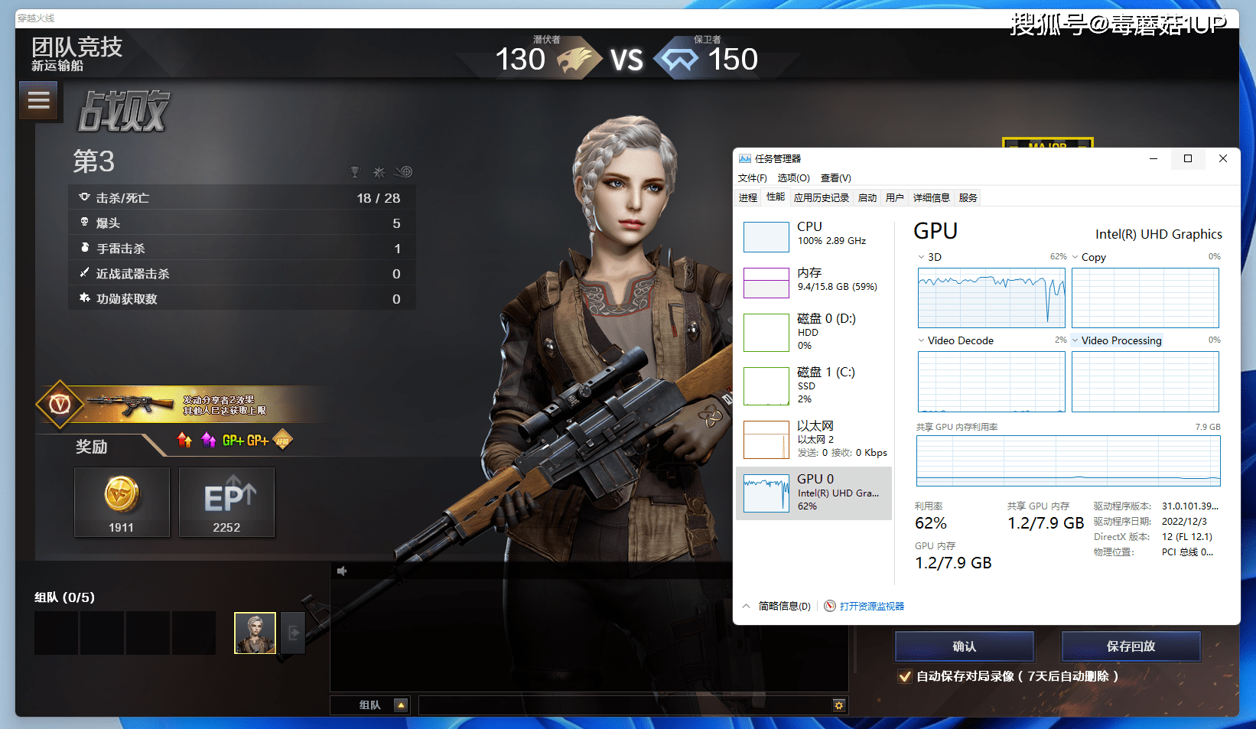Click the trophy icon above stats
This screenshot has height=729, width=1256.
point(354,172)
